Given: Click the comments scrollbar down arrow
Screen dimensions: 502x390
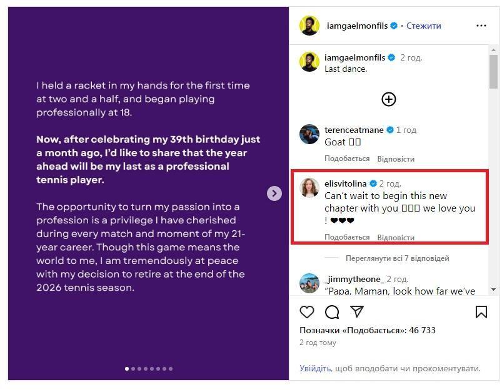Looking at the screenshot, I should pos(493,290).
